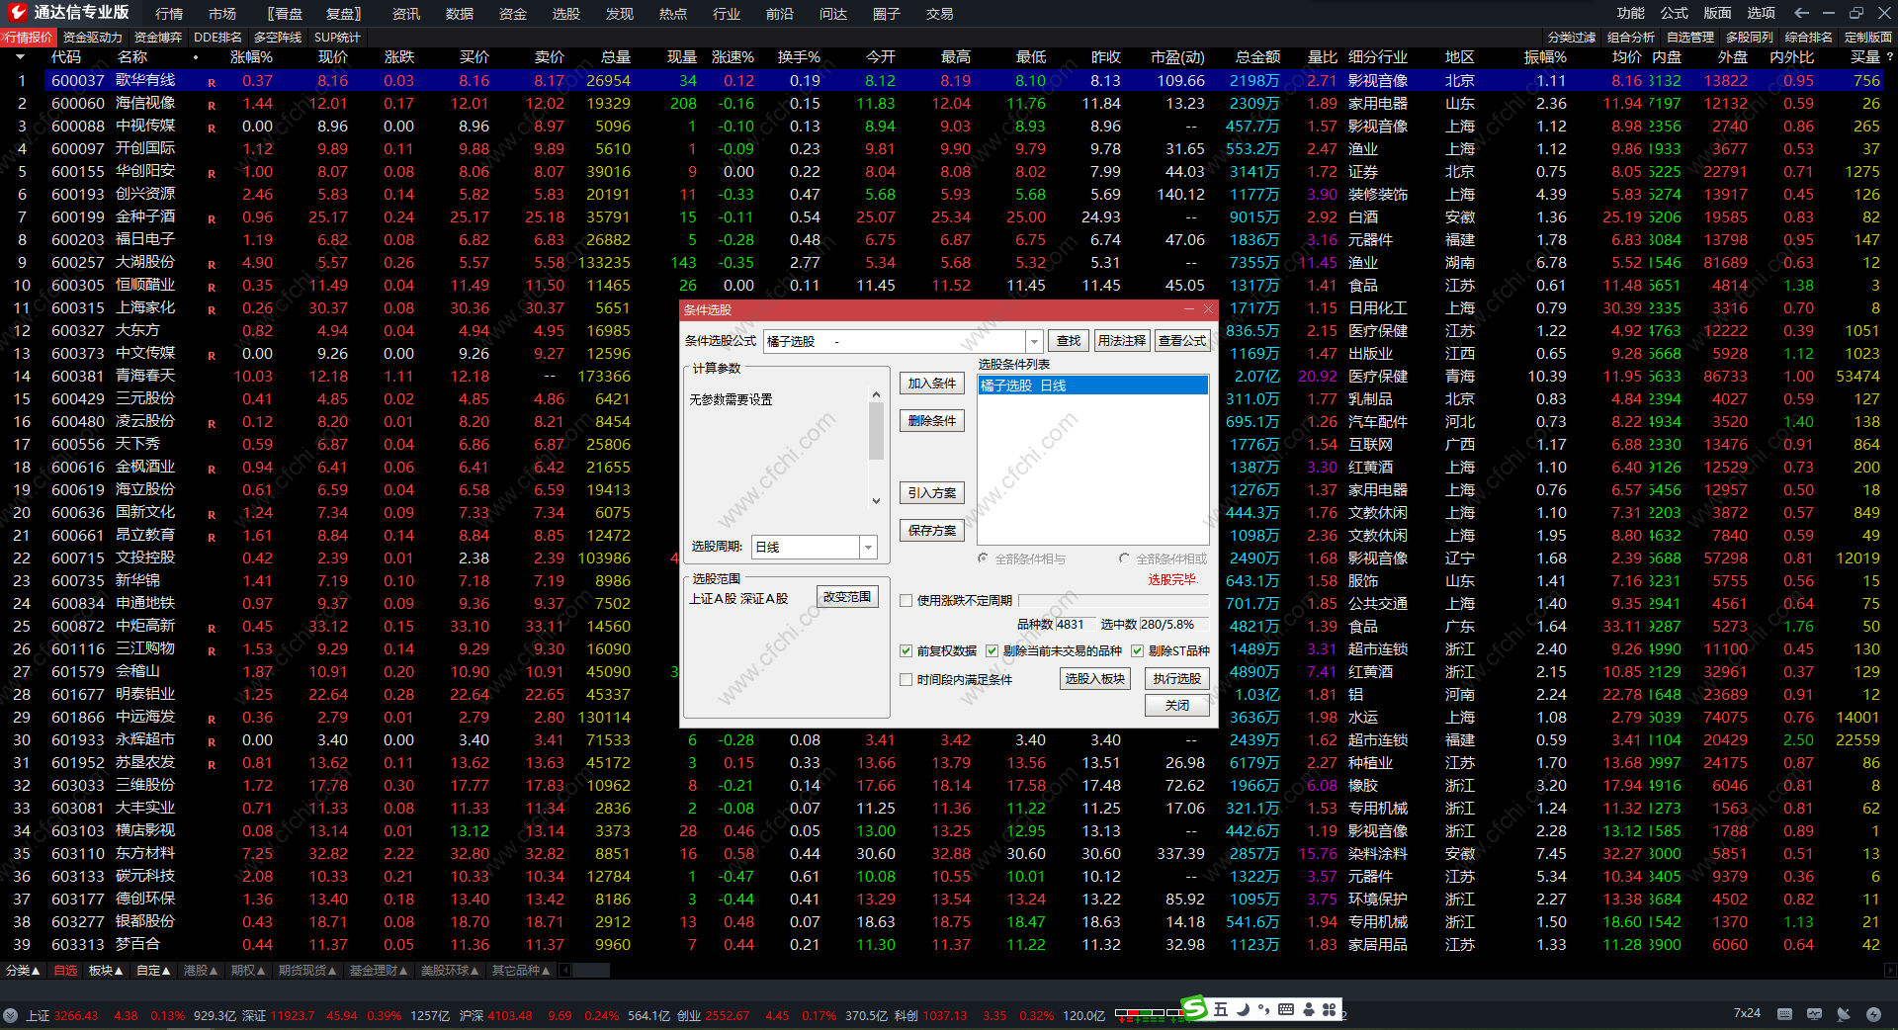This screenshot has width=1898, height=1030.
Task: Toggle the 剔除ST品种 checkbox
Action: coord(1137,650)
